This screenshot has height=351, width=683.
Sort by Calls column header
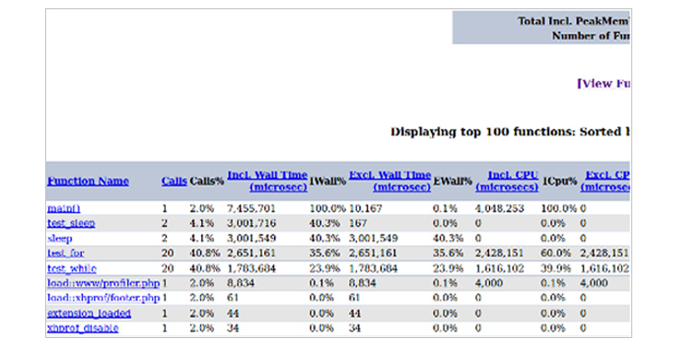[174, 181]
